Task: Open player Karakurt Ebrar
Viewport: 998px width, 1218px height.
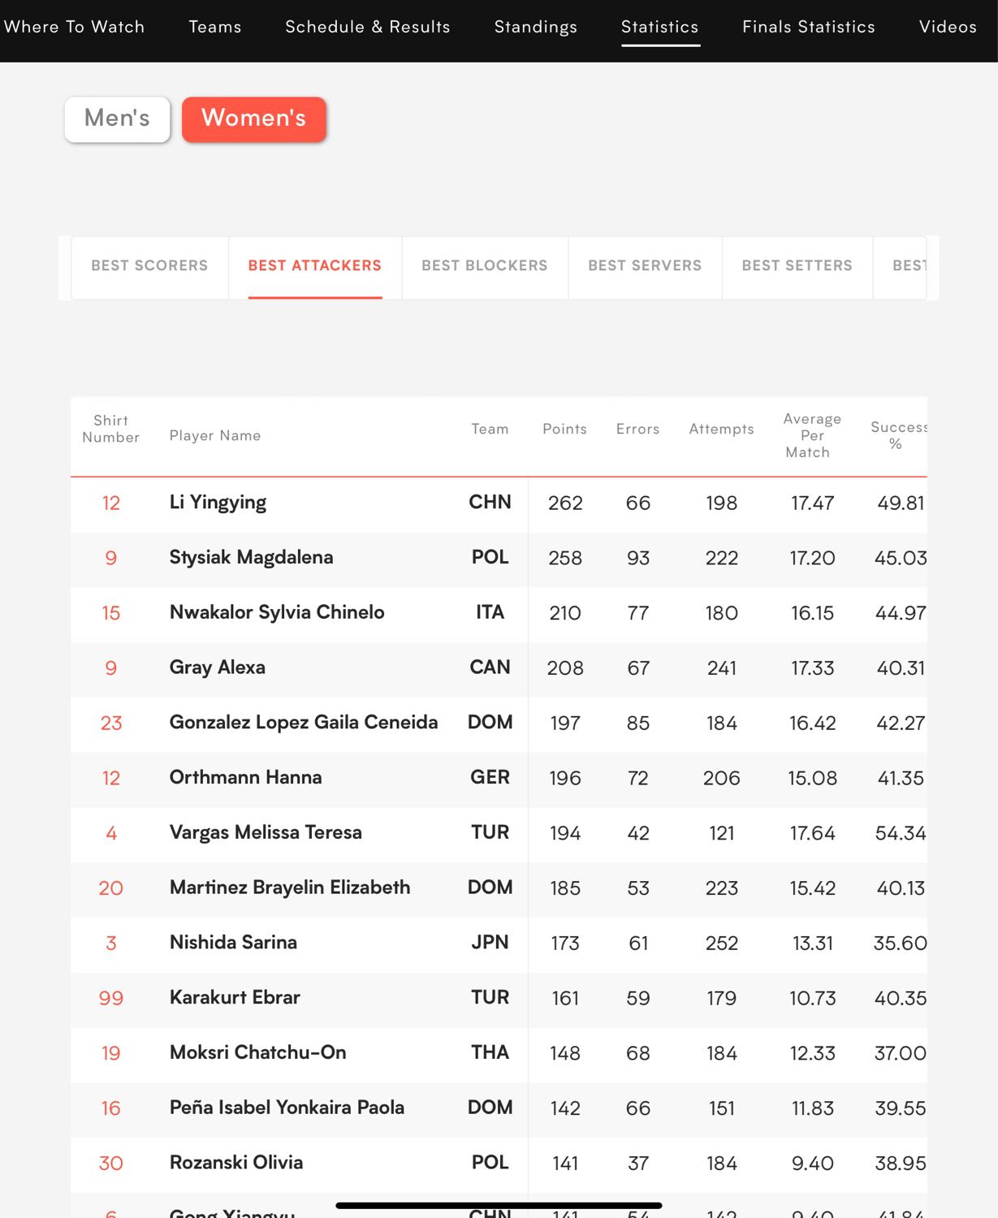Action: (235, 998)
